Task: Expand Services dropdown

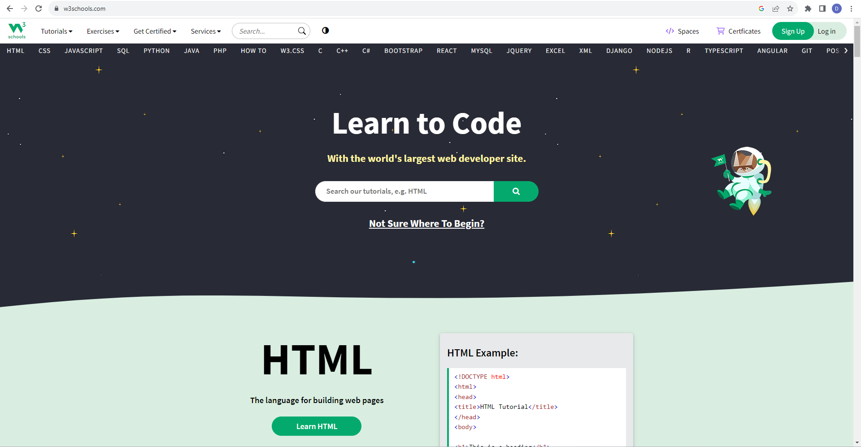Action: 206,31
